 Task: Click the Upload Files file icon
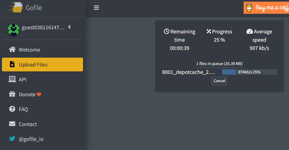(12, 65)
